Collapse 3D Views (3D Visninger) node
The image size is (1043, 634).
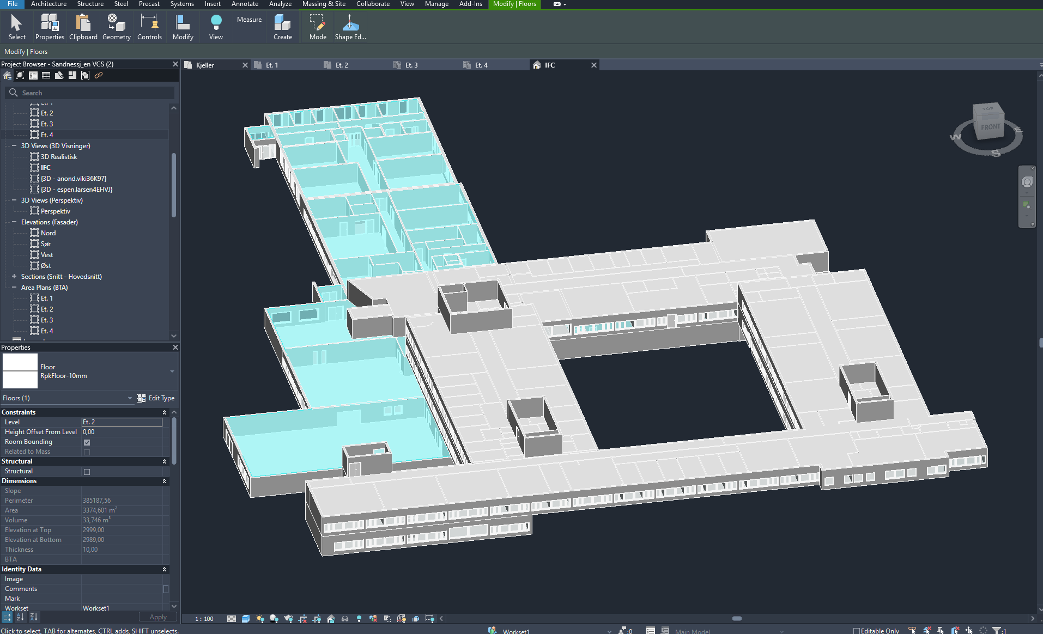pos(14,146)
